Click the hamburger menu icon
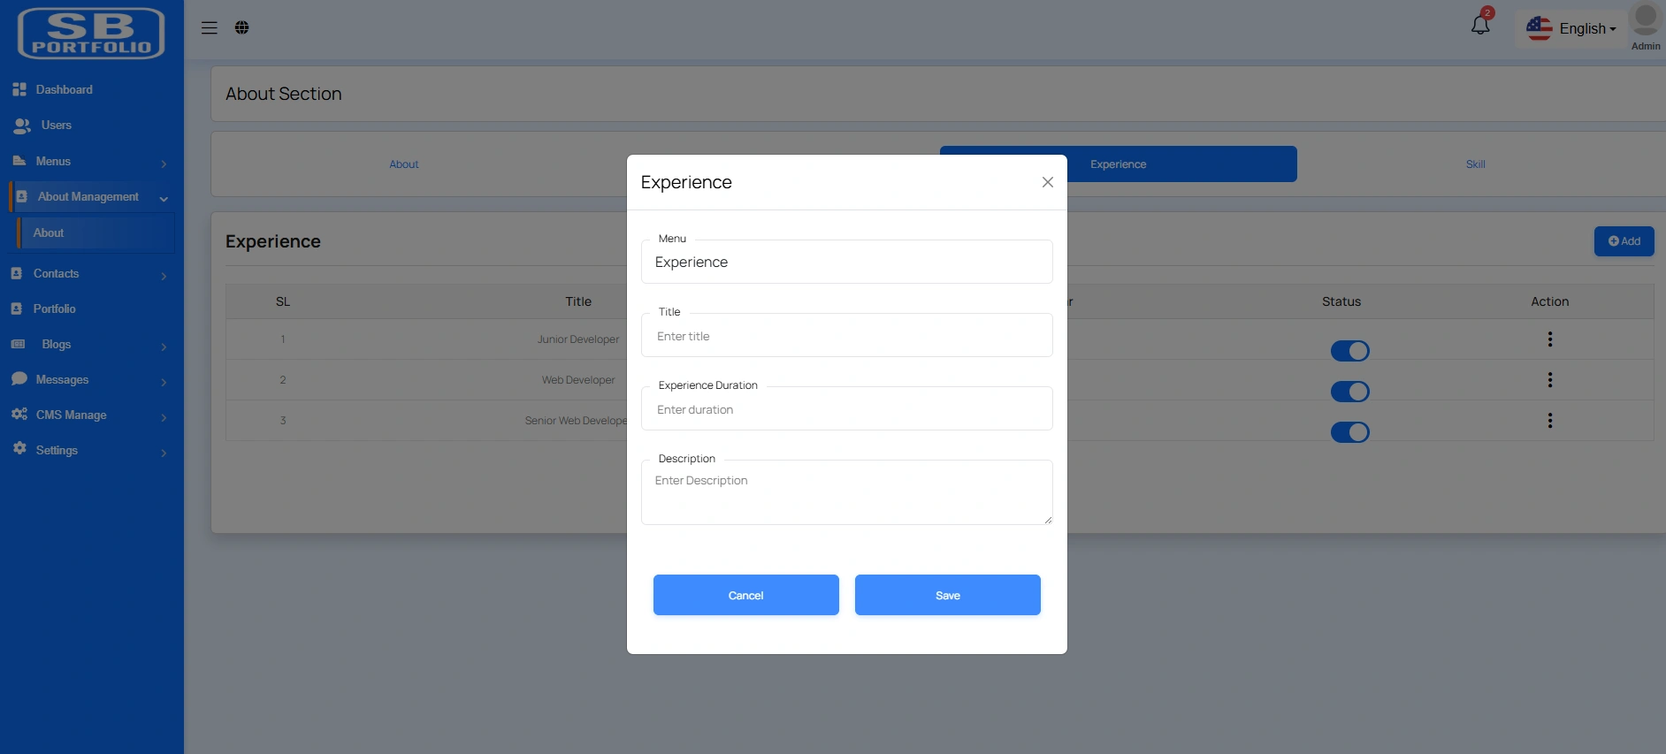This screenshot has width=1666, height=754. click(x=210, y=28)
